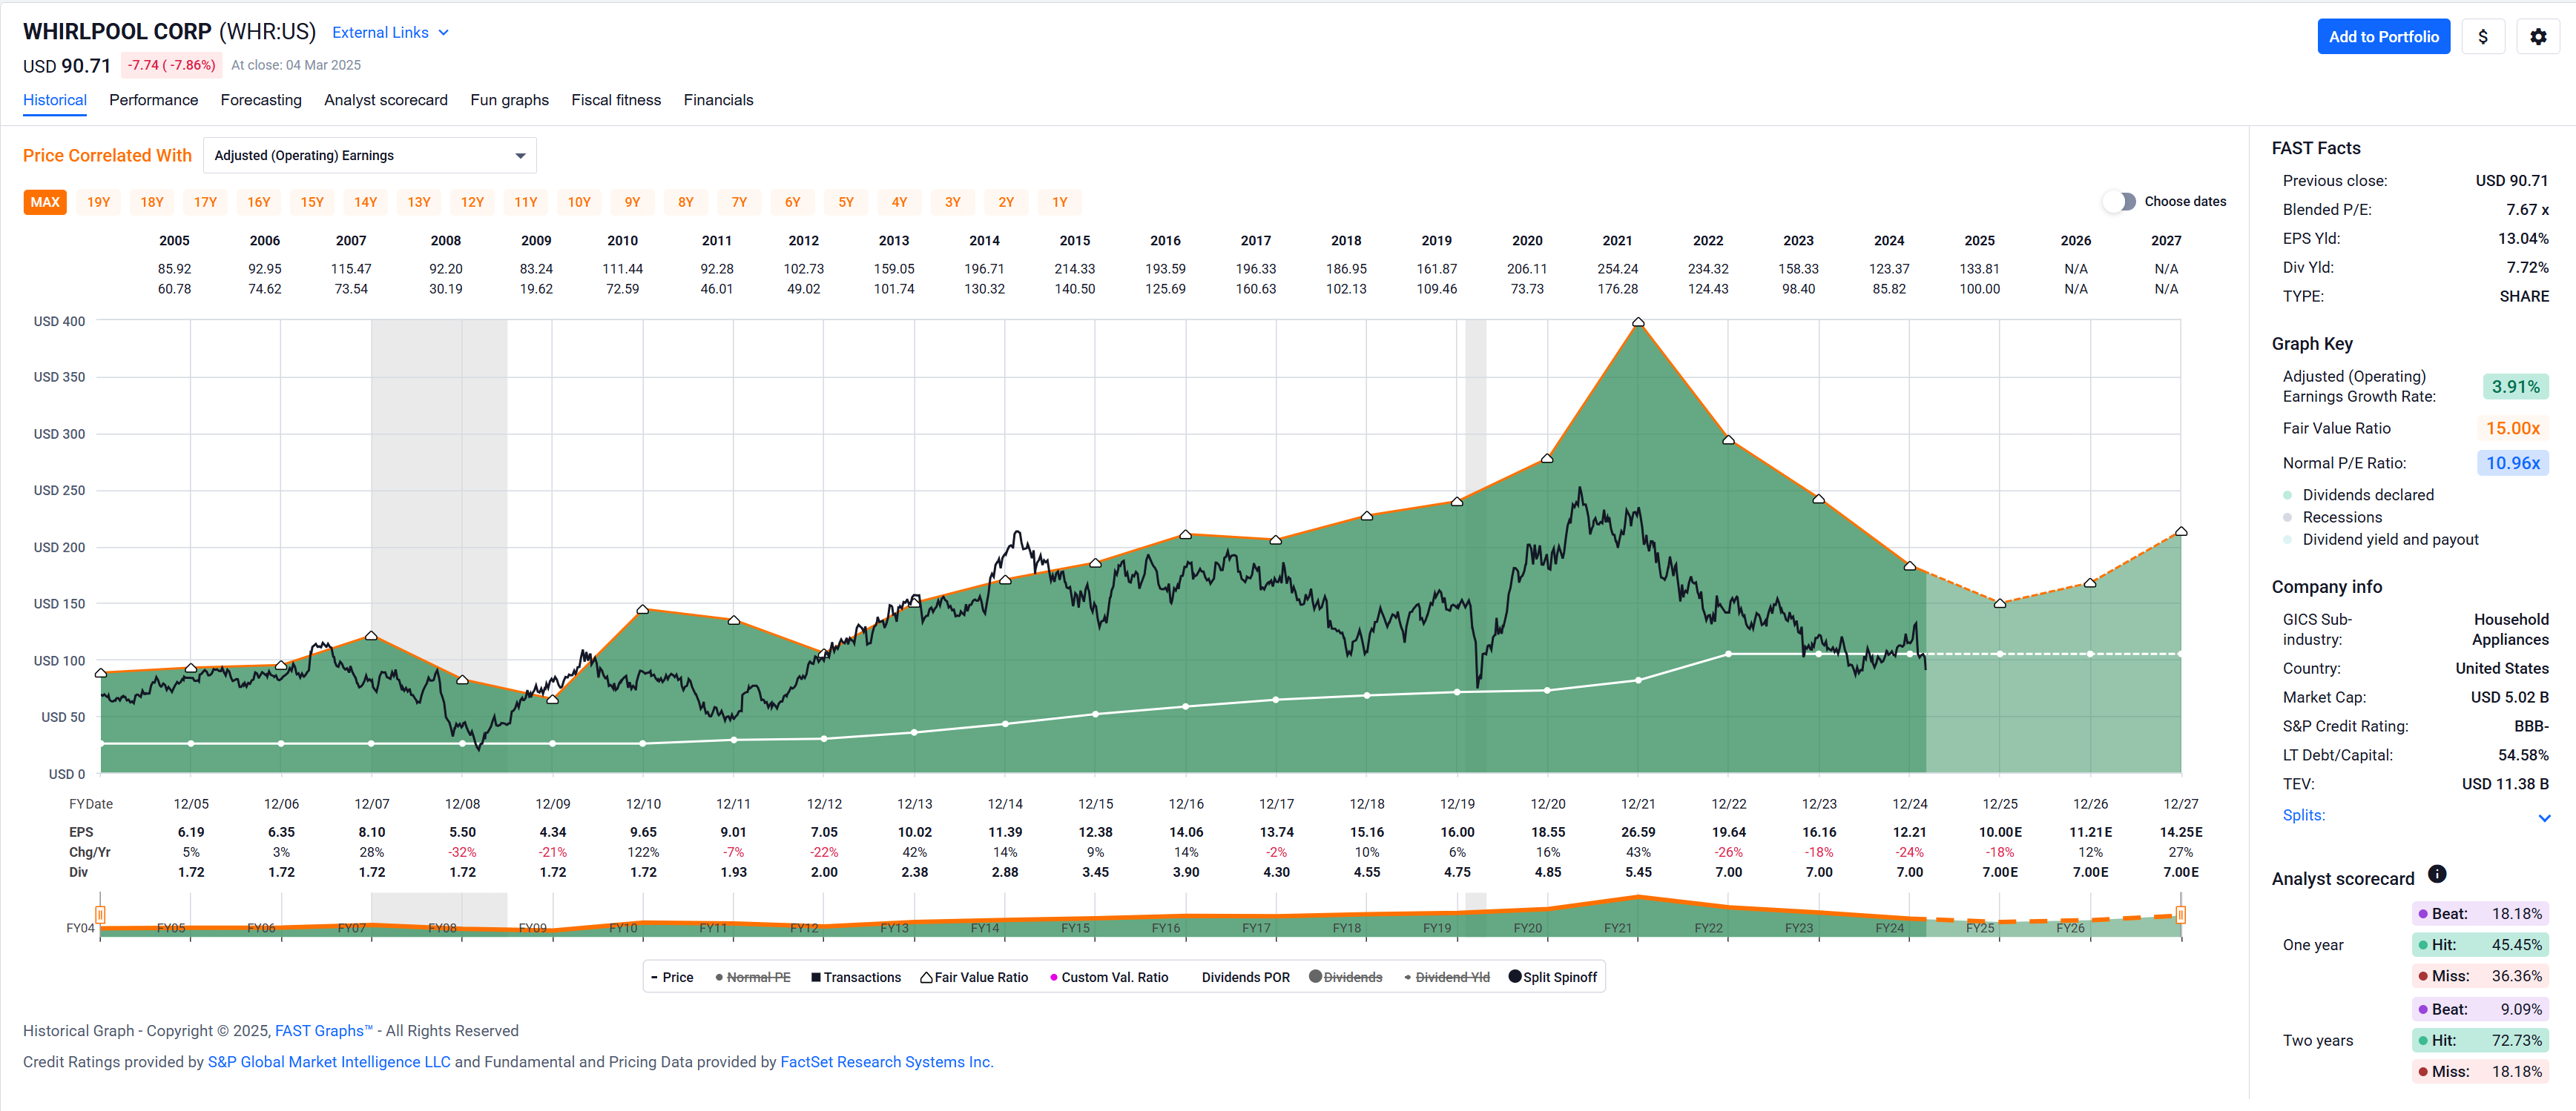This screenshot has width=2576, height=1111.
Task: Click the 2021 peak fair value triangle marker
Action: click(1638, 322)
